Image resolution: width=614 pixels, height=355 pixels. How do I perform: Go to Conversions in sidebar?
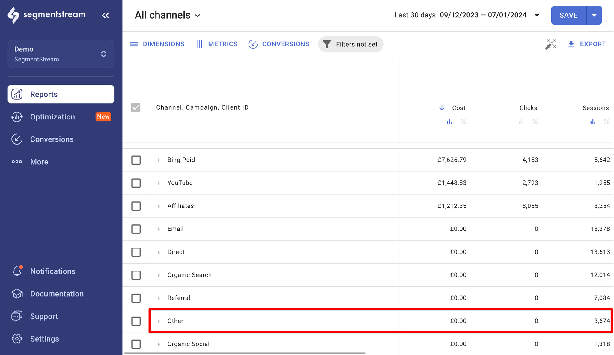click(61, 139)
